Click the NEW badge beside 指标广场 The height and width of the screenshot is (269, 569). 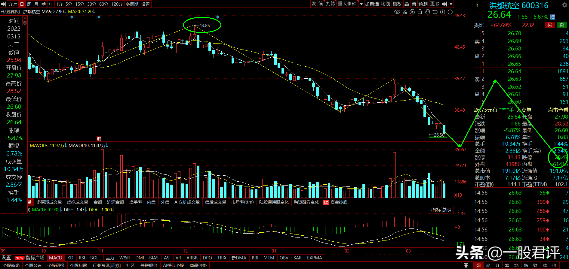coord(20,258)
